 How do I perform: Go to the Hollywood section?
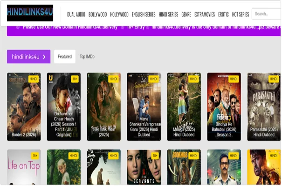click(x=119, y=14)
